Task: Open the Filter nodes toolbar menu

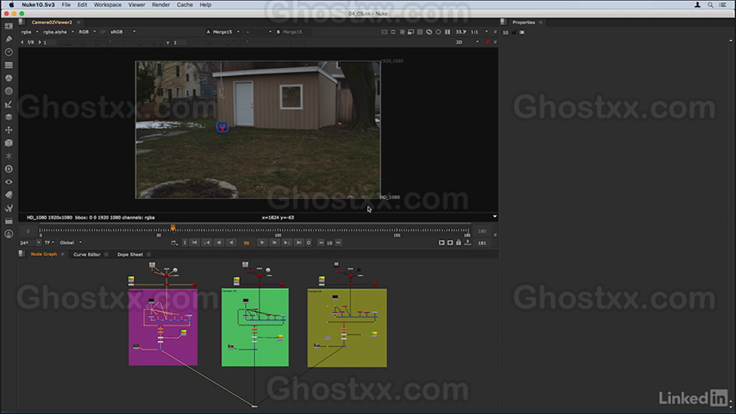Action: 8,91
